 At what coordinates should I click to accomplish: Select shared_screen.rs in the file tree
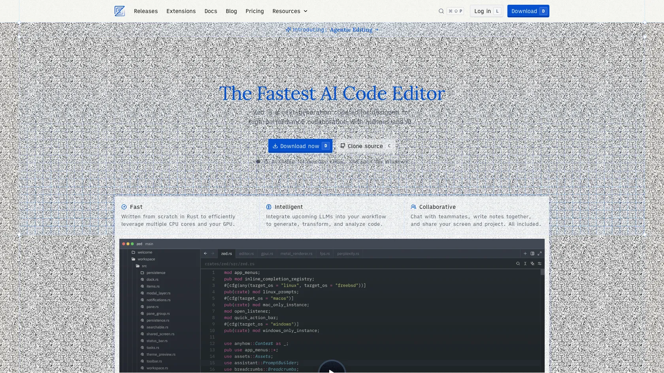[160, 334]
